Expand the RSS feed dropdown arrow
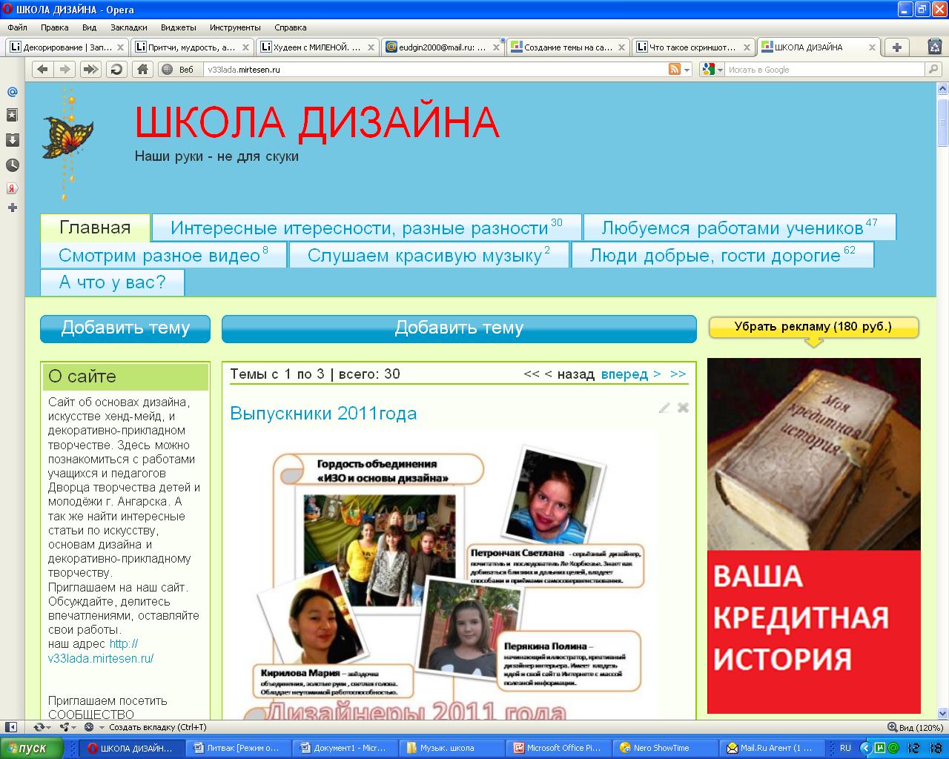This screenshot has width=949, height=759. (687, 70)
